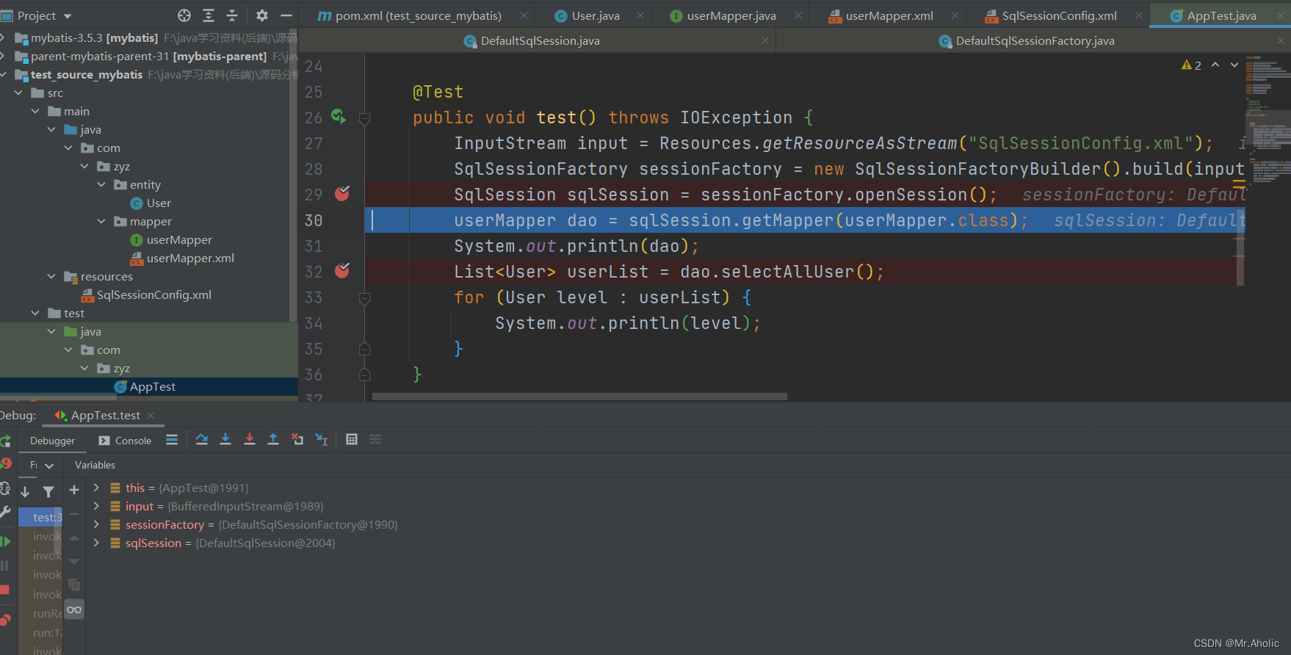Click the filter icon in Frames panel
This screenshot has height=655, width=1291.
48,491
